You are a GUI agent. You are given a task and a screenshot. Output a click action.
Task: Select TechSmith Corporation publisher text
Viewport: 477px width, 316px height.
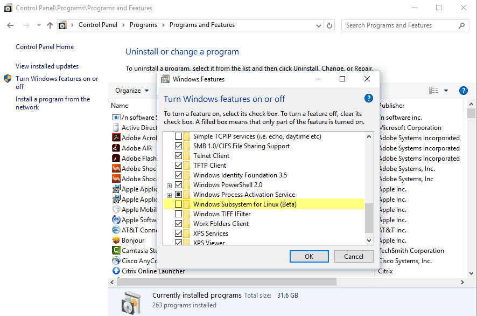(411, 251)
